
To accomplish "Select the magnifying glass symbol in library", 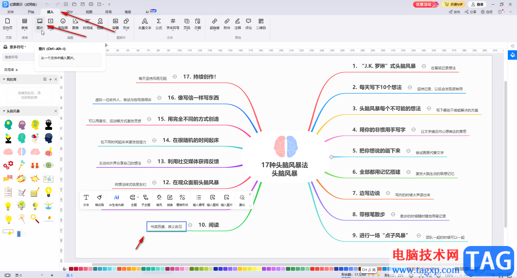I will click(35, 219).
